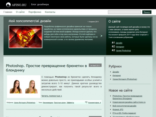Open the Главная menu item
The image size is (156, 117).
tap(8, 12)
